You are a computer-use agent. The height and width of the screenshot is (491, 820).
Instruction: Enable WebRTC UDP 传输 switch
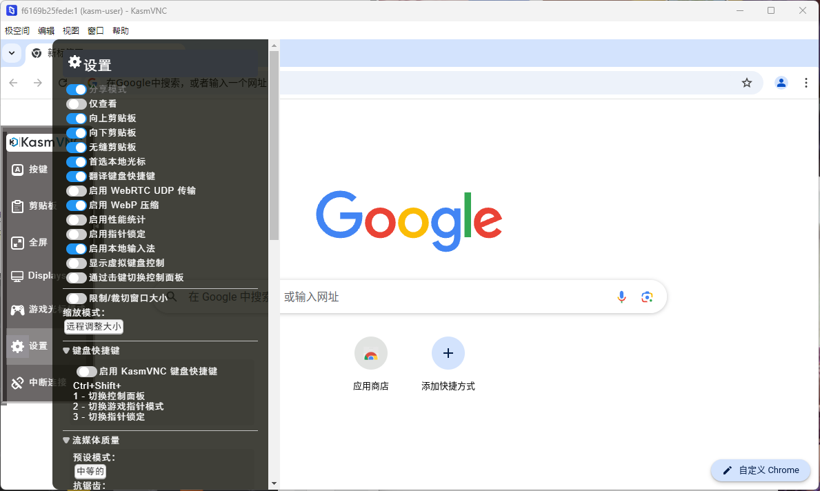coord(77,191)
